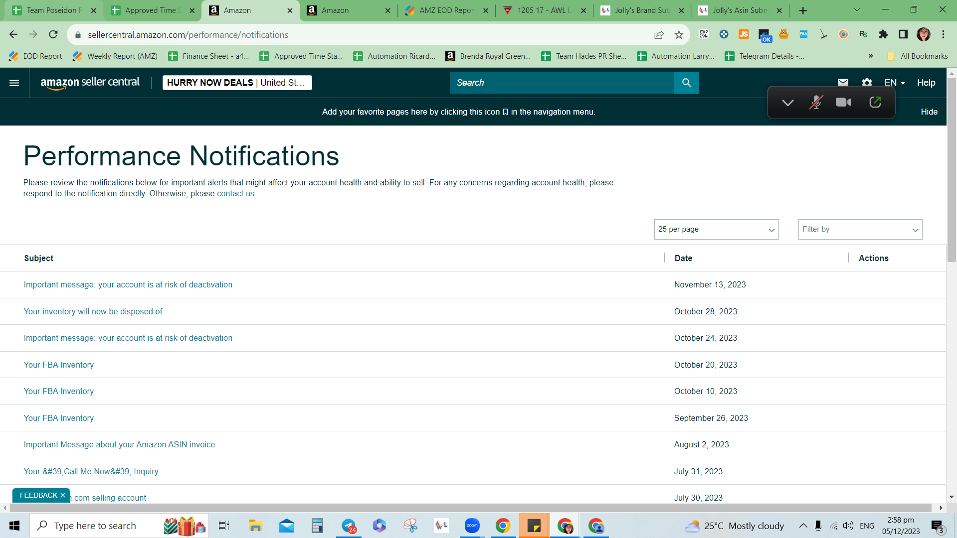
Task: Click the orange JS extension icon
Action: [x=744, y=34]
